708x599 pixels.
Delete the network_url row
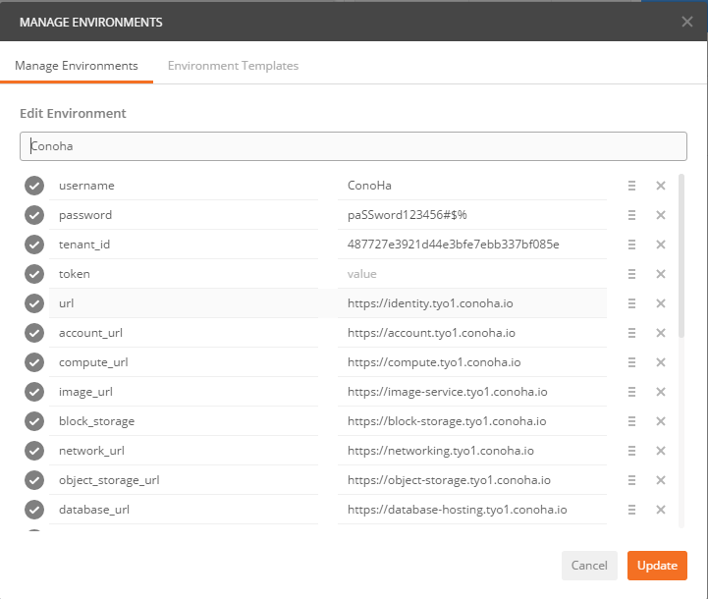[661, 451]
